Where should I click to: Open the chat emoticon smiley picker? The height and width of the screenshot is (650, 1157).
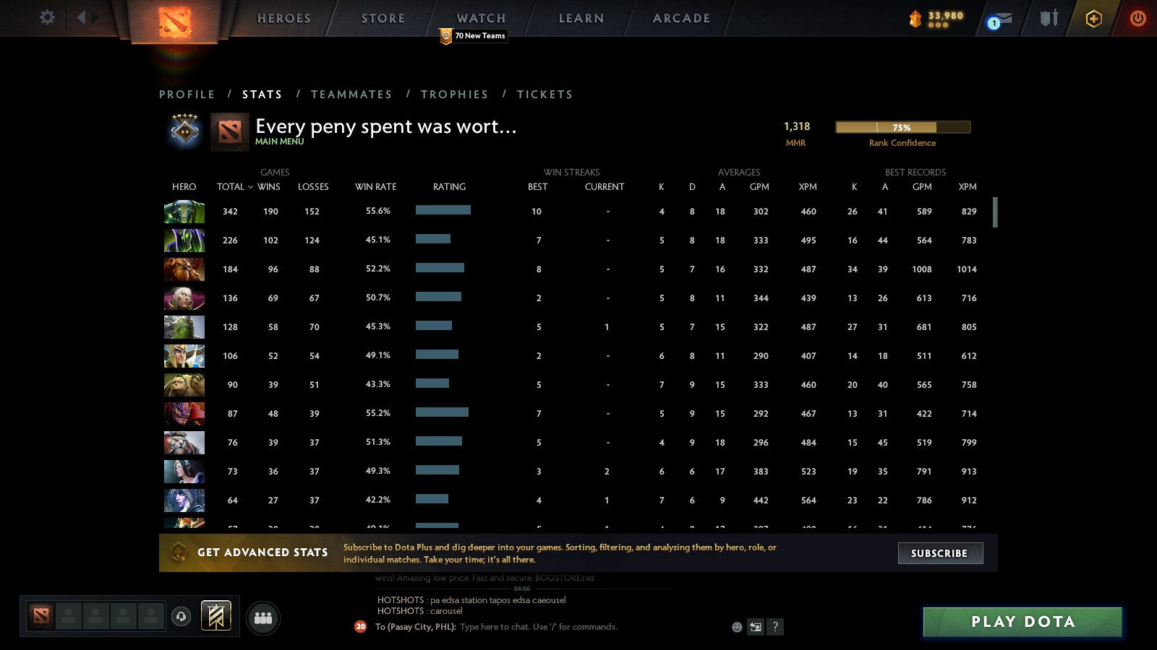tap(737, 627)
